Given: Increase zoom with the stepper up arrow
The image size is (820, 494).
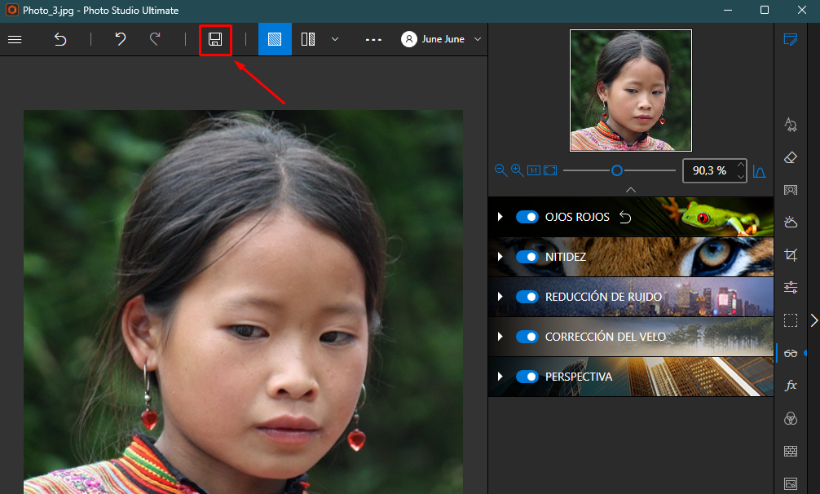Looking at the screenshot, I should tap(740, 165).
